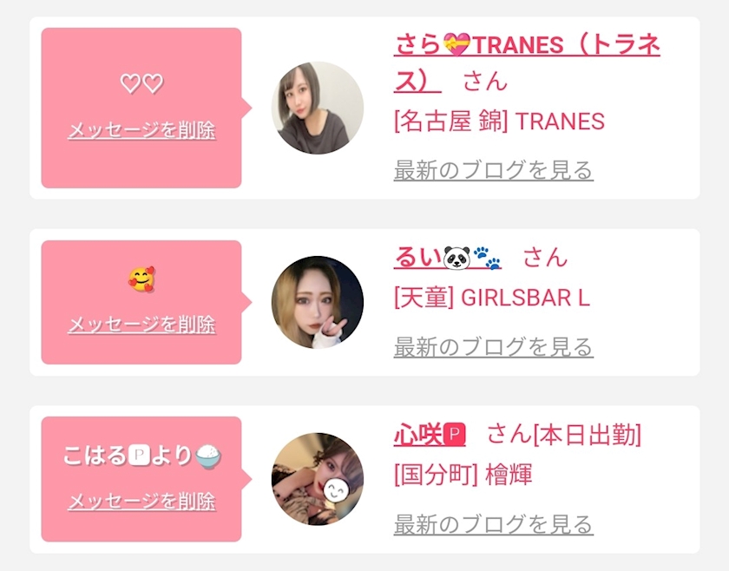Viewport: 729px width, 571px height.
Task: View latest blog for るい
Action: [x=493, y=347]
